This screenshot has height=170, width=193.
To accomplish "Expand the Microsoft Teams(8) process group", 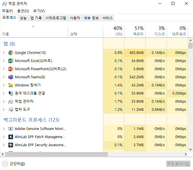I will tap(4, 77).
